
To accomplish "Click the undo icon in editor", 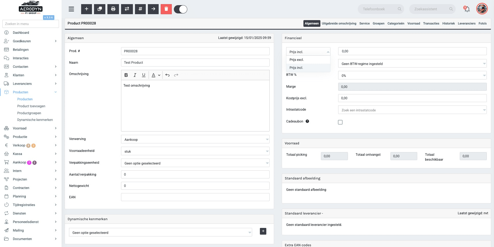I will pyautogui.click(x=167, y=75).
